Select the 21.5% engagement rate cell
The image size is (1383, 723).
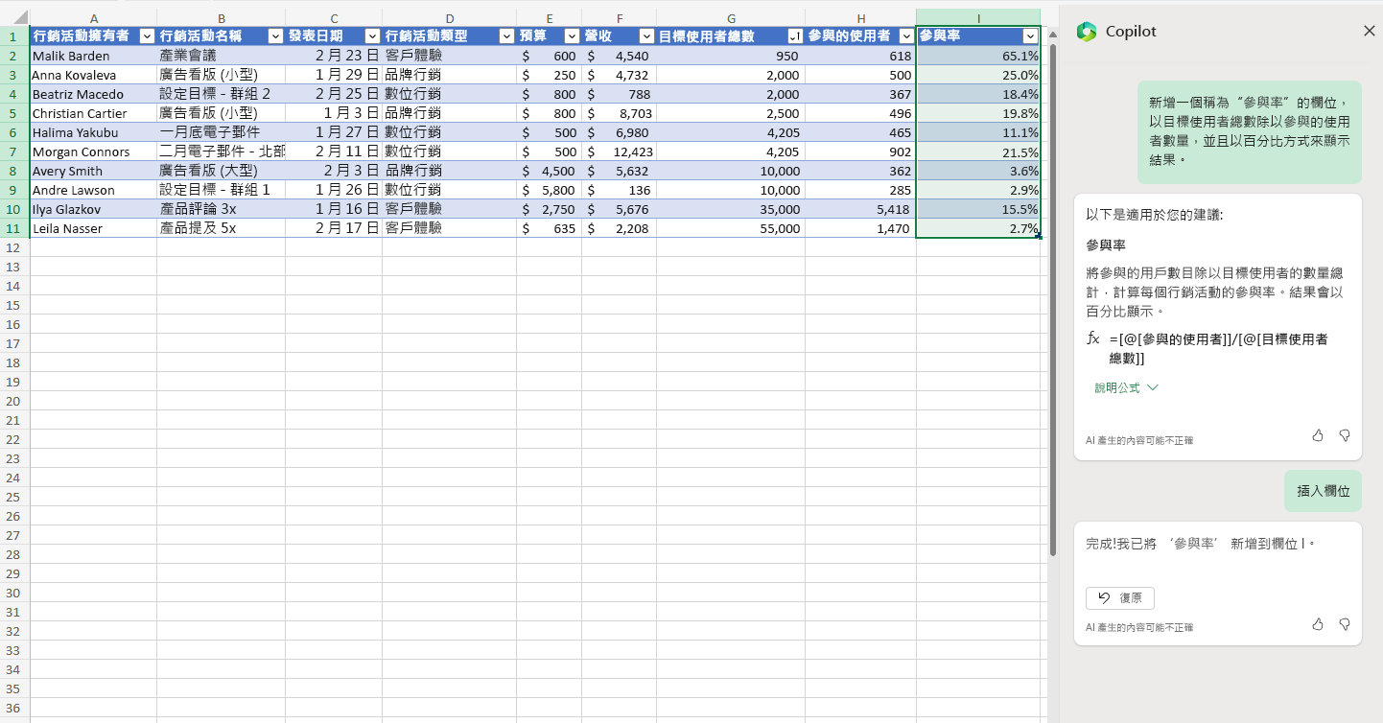[x=978, y=152]
